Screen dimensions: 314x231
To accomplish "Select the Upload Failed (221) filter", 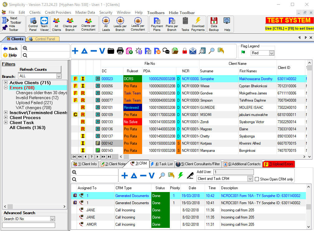I will coord(34,103).
